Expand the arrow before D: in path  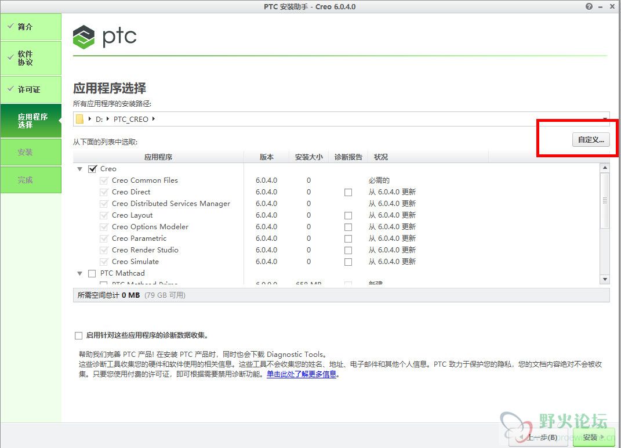[90, 118]
